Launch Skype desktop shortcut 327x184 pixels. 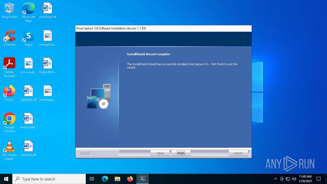tap(28, 38)
